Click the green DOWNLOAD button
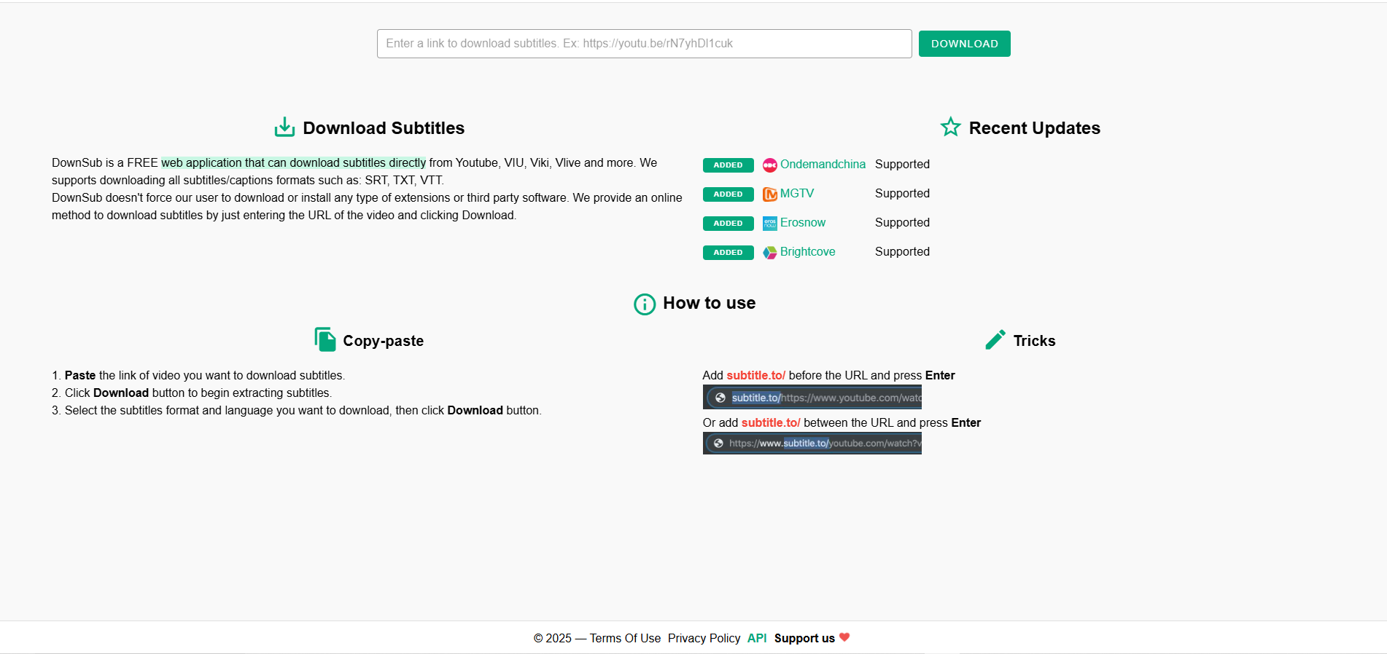This screenshot has height=654, width=1387. 964,44
